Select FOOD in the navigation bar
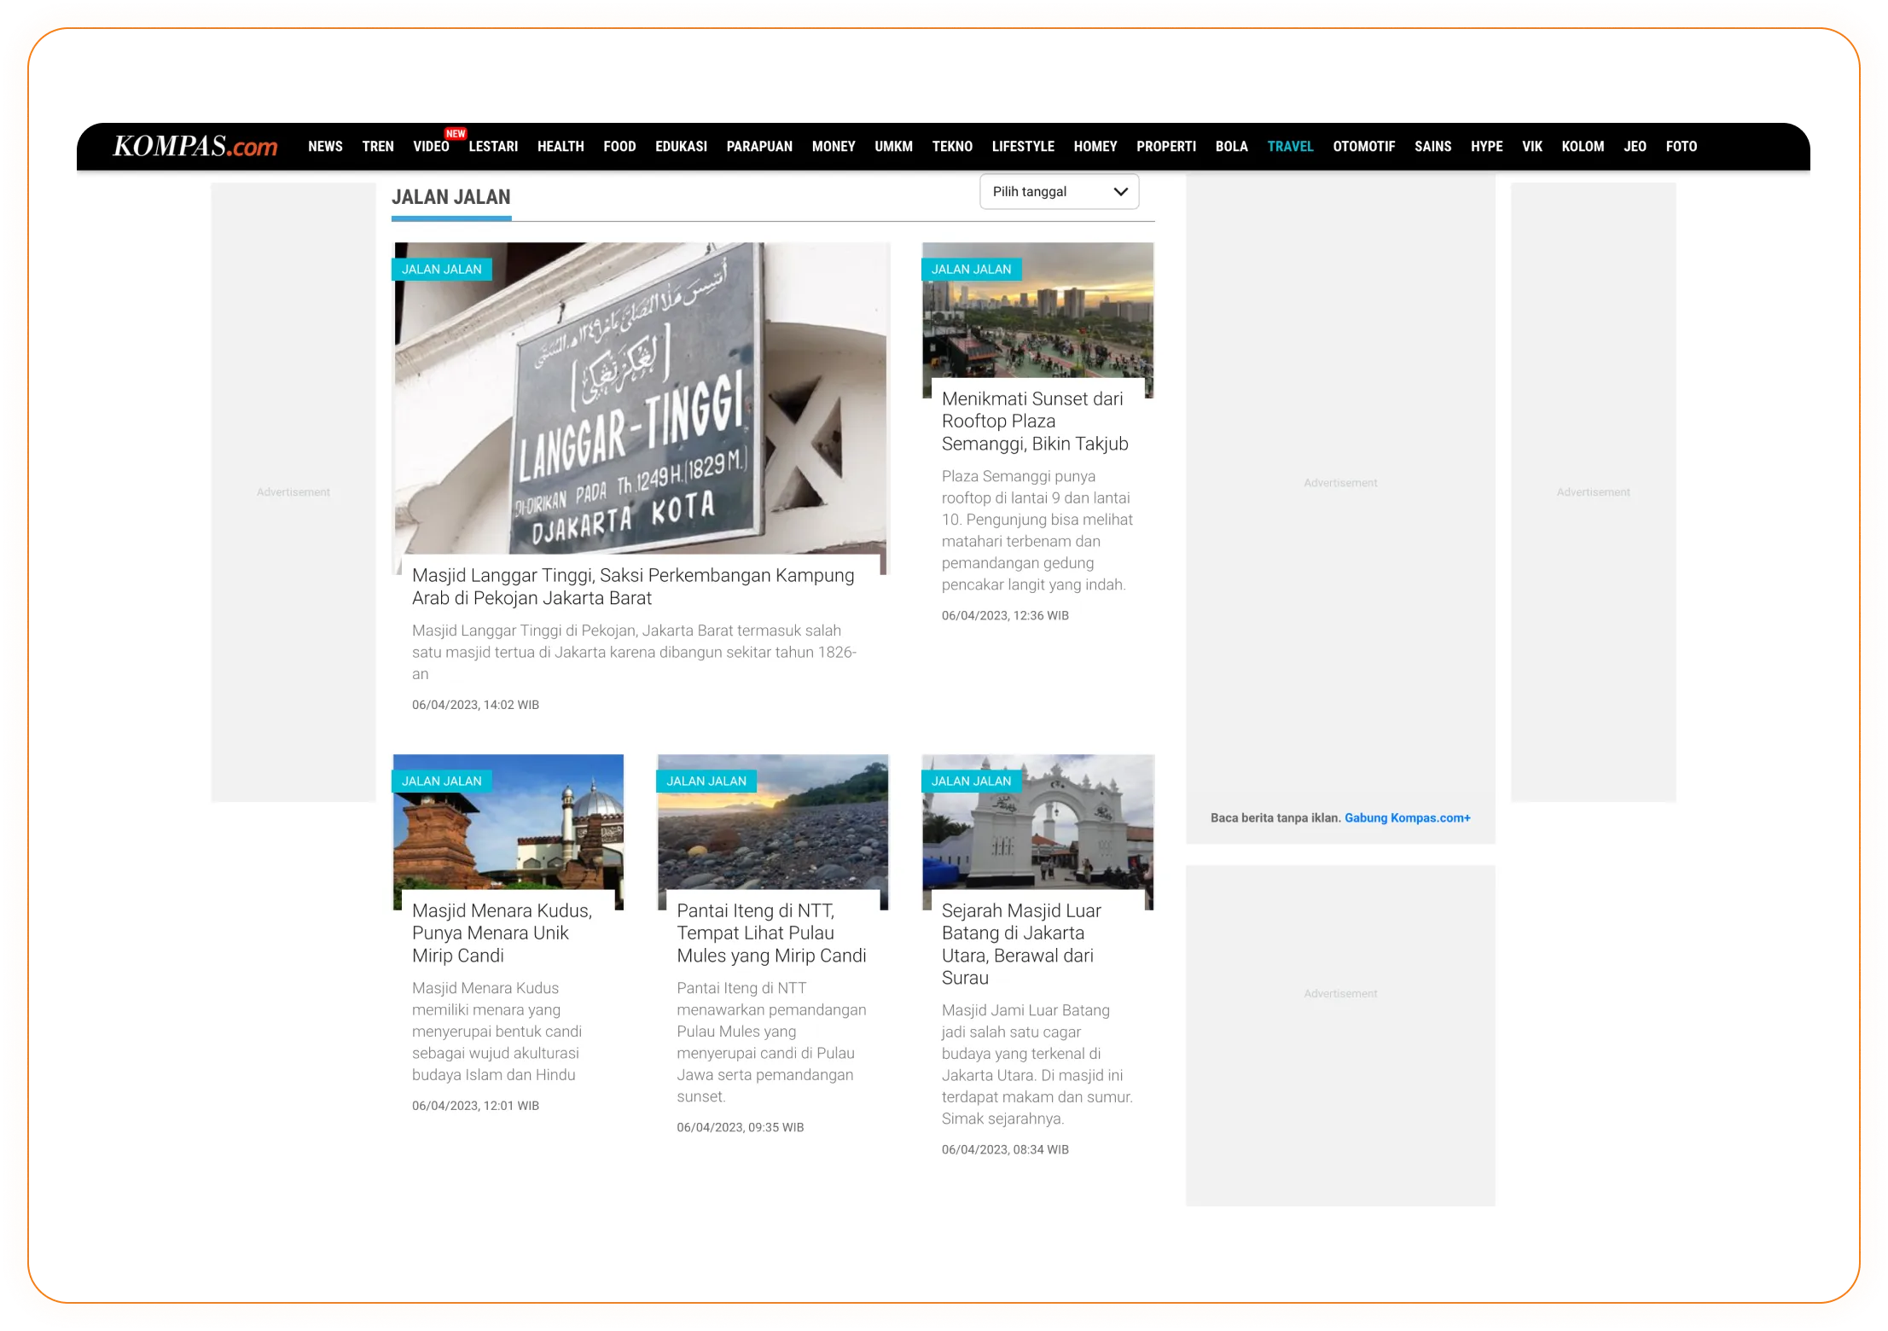 coord(619,147)
